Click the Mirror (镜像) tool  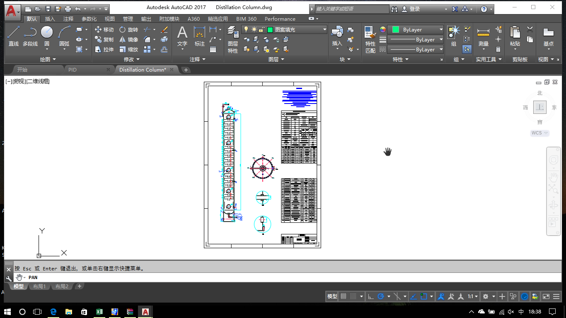pos(128,40)
